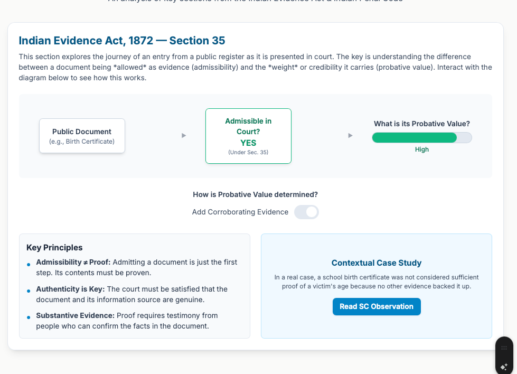Click the "Add Corroborating Evidence" label text
517x374 pixels.
[240, 212]
